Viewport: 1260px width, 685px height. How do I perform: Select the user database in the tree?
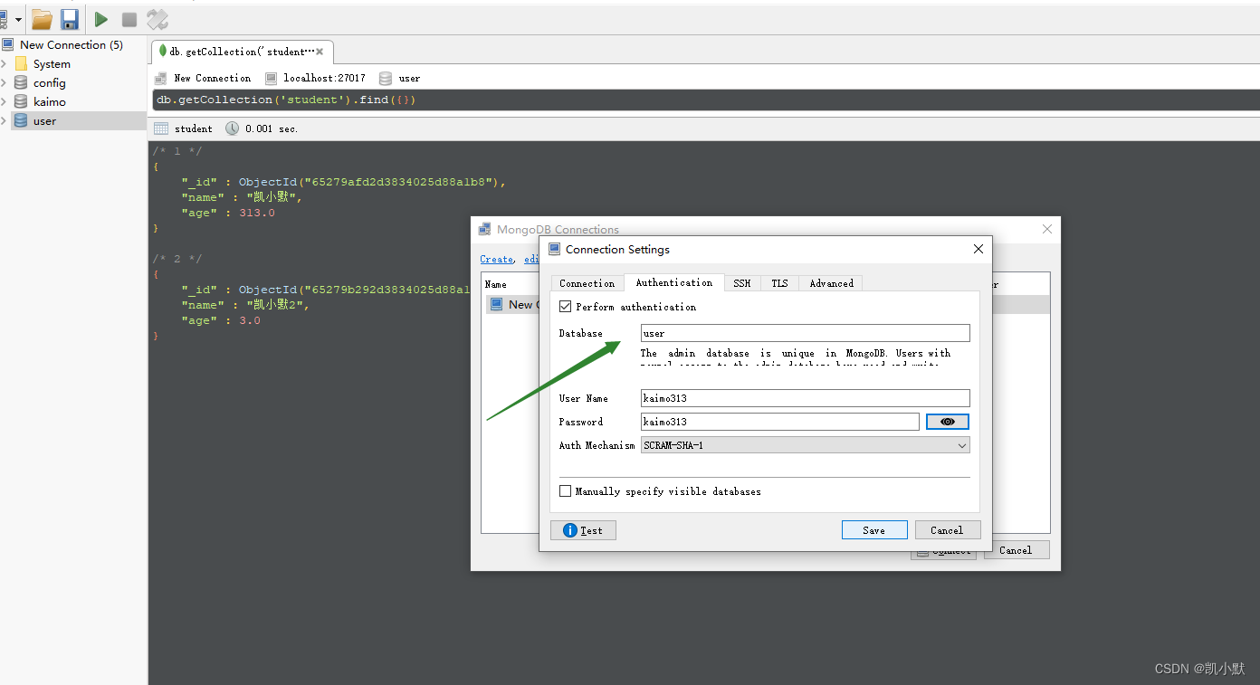pos(44,121)
